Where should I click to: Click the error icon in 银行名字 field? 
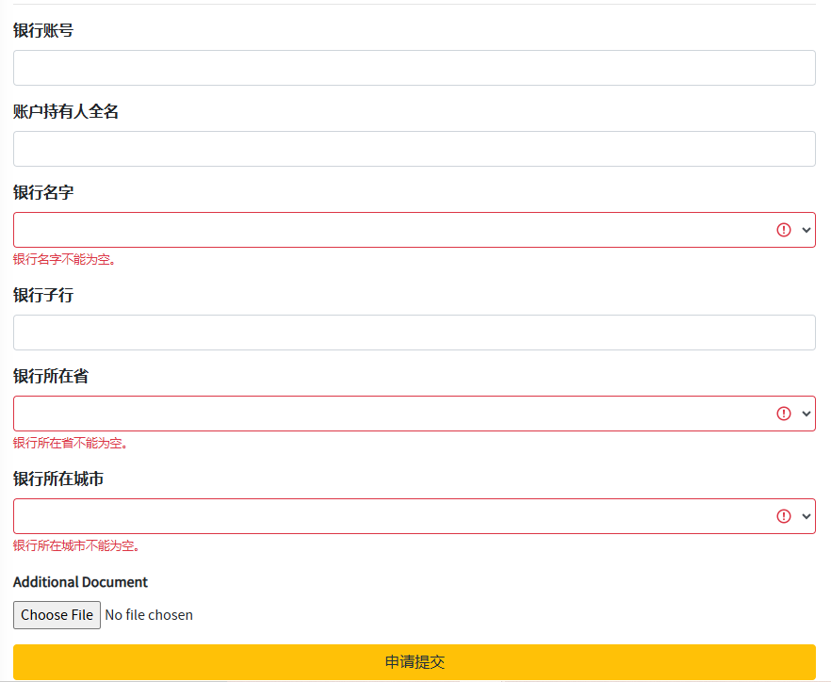coord(783,230)
